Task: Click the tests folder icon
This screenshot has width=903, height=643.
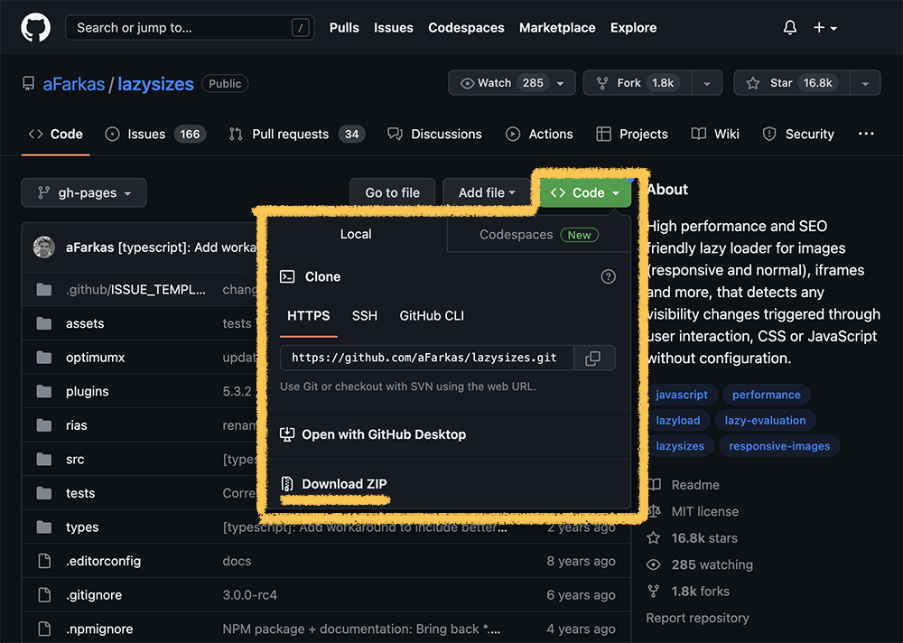Action: (x=43, y=493)
